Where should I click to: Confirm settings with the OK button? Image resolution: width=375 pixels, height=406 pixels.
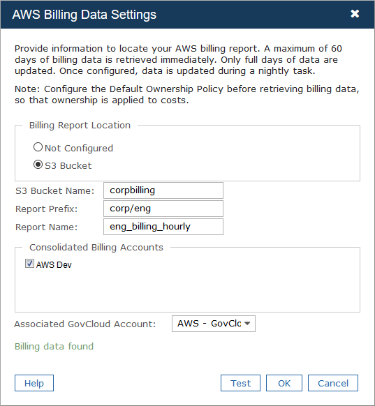284,383
